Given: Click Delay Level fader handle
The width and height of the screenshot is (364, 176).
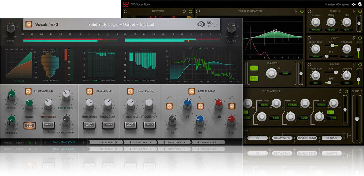Looking at the screenshot, I should pos(359,50).
